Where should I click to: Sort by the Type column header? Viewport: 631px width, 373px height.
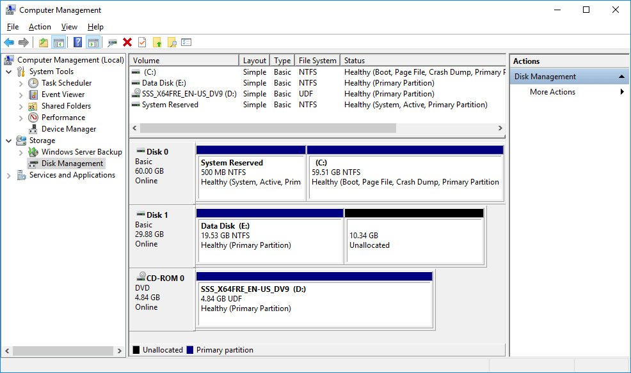(282, 61)
